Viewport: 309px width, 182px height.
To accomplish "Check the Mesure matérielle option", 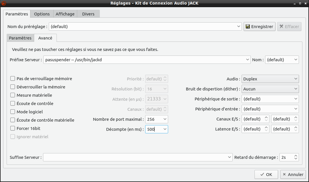I will pos(13,95).
